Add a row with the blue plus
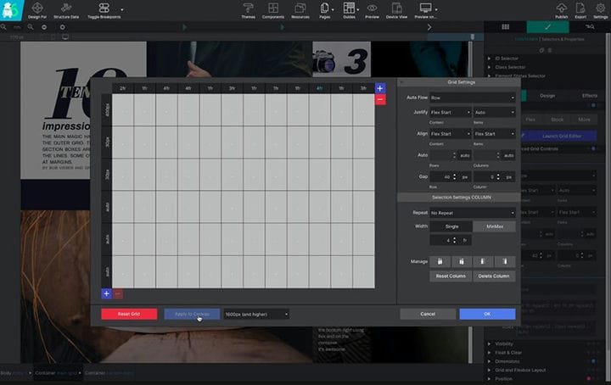 coord(106,294)
